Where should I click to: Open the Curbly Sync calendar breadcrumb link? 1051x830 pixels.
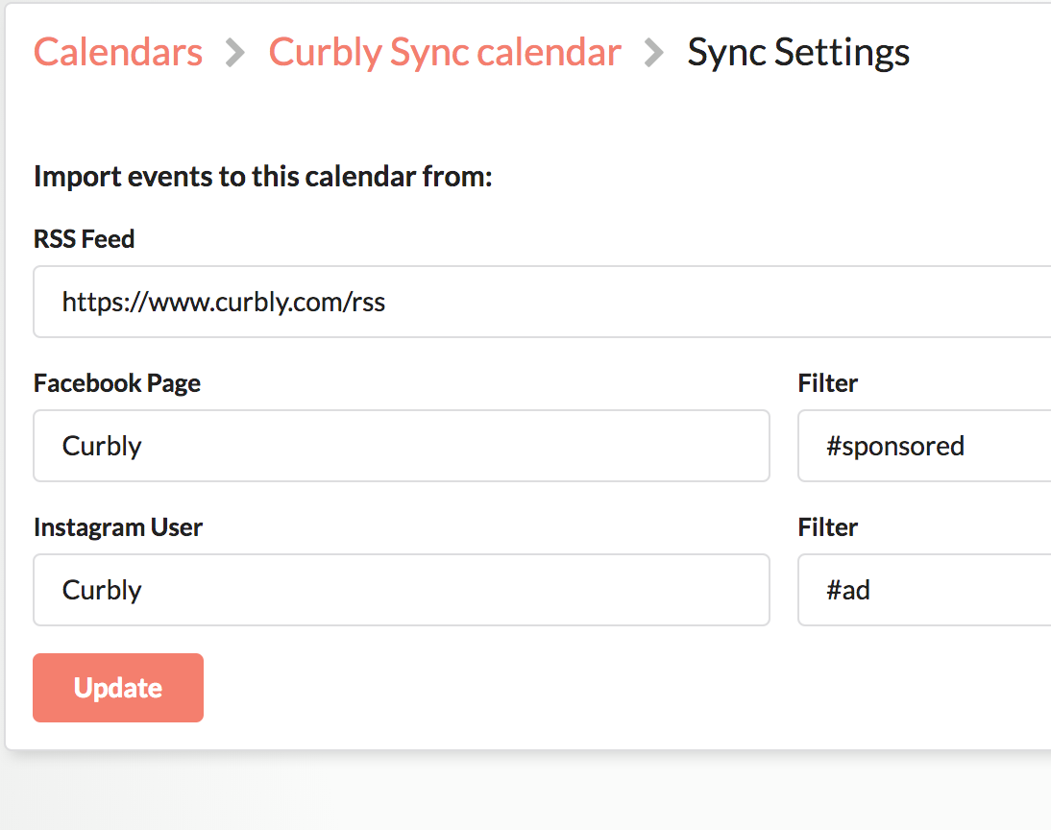click(445, 52)
